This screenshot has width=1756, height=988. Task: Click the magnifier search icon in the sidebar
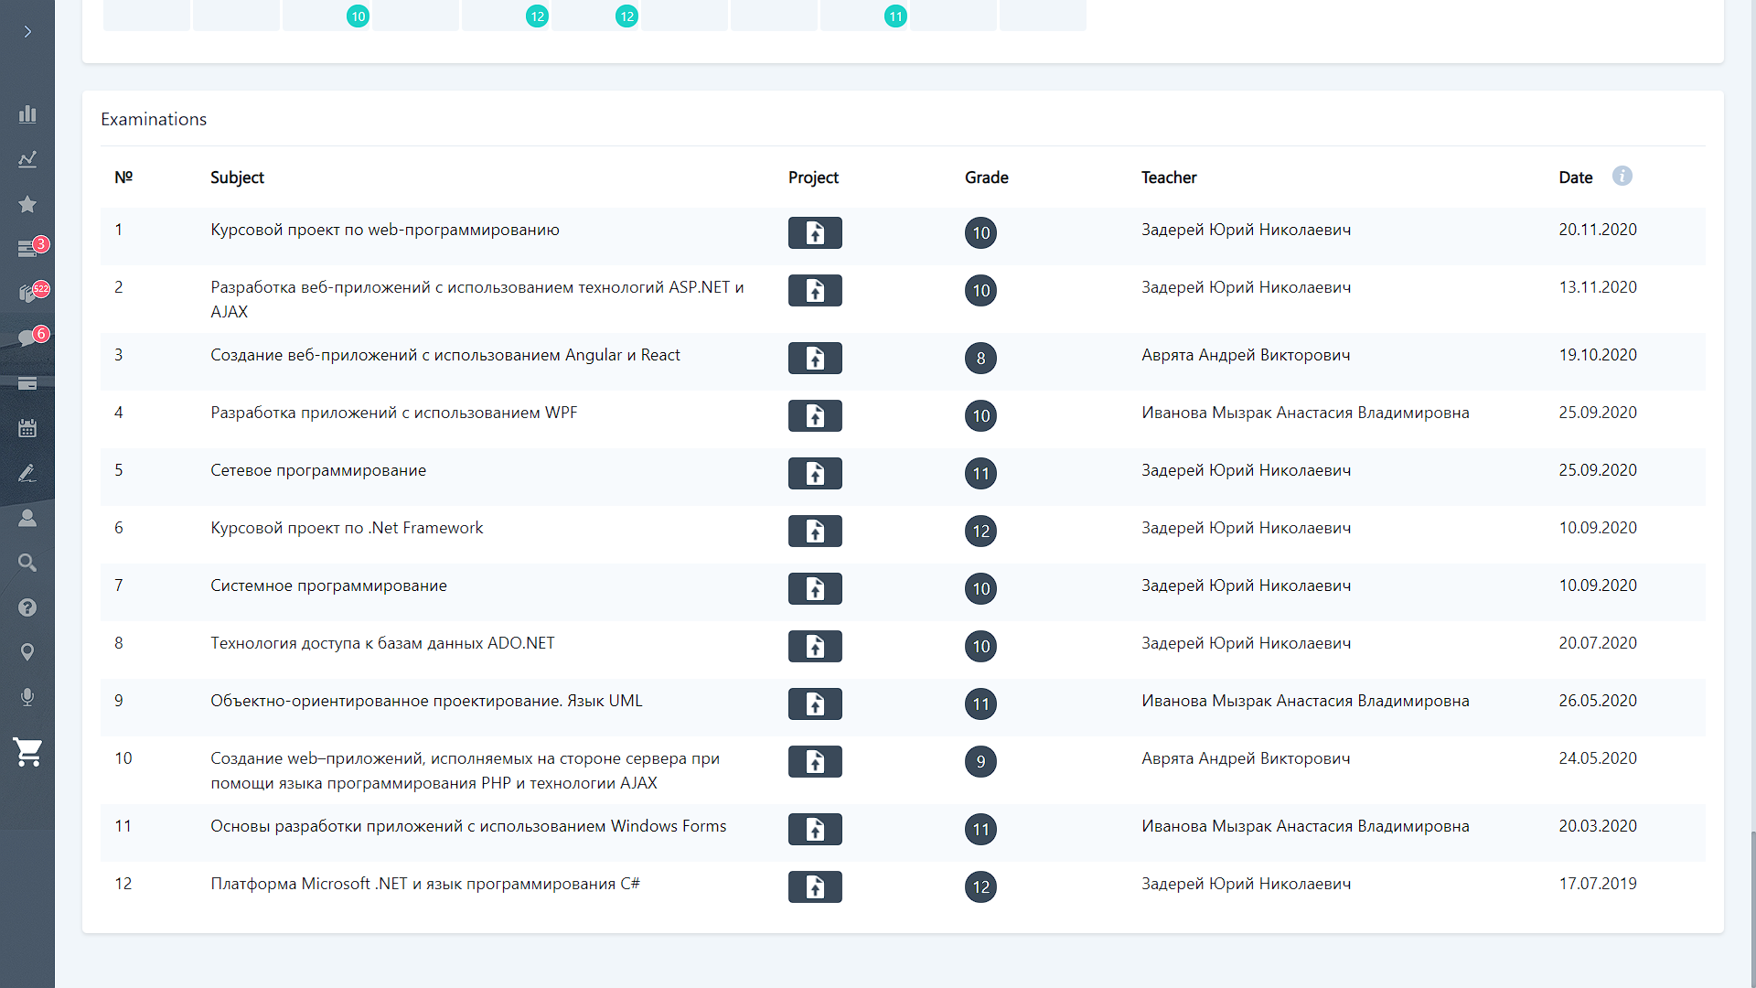coord(27,563)
